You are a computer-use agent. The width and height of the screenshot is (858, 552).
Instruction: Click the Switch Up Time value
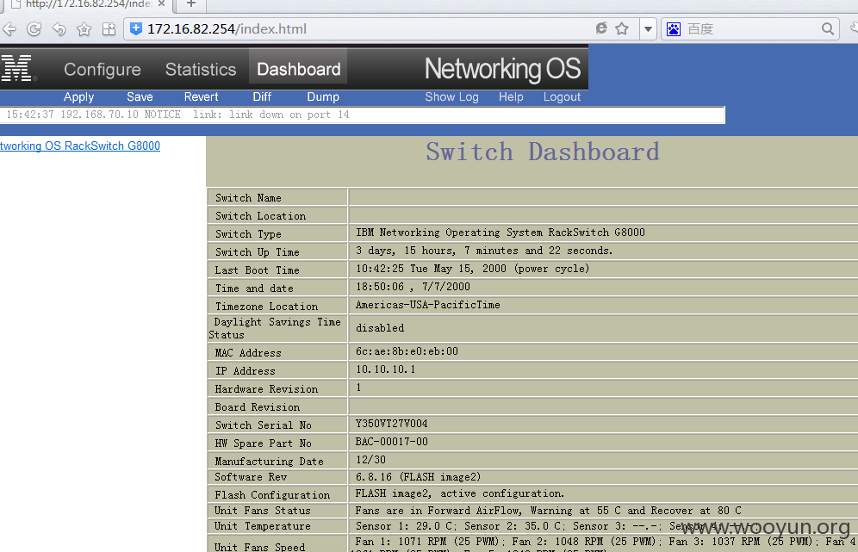click(x=484, y=251)
